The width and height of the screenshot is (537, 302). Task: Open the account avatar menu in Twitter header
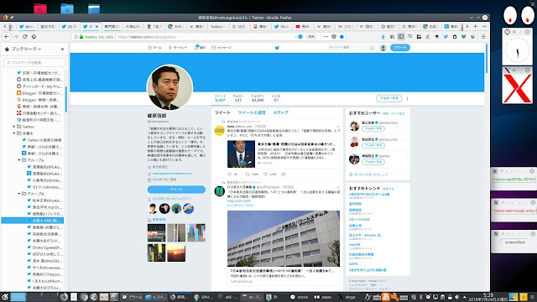click(383, 48)
